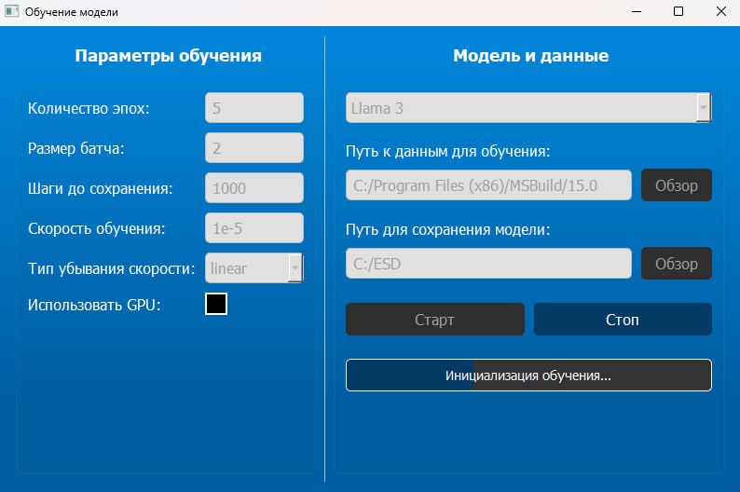The image size is (740, 492).
Task: Stop training with the Стоп button
Action: tap(623, 320)
